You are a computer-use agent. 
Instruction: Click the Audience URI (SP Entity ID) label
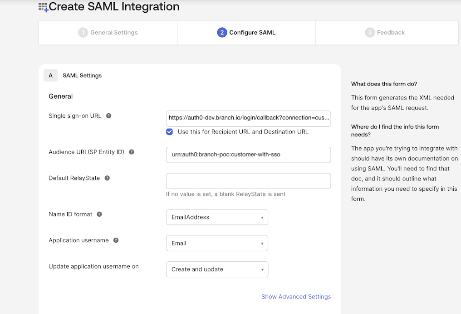click(86, 152)
